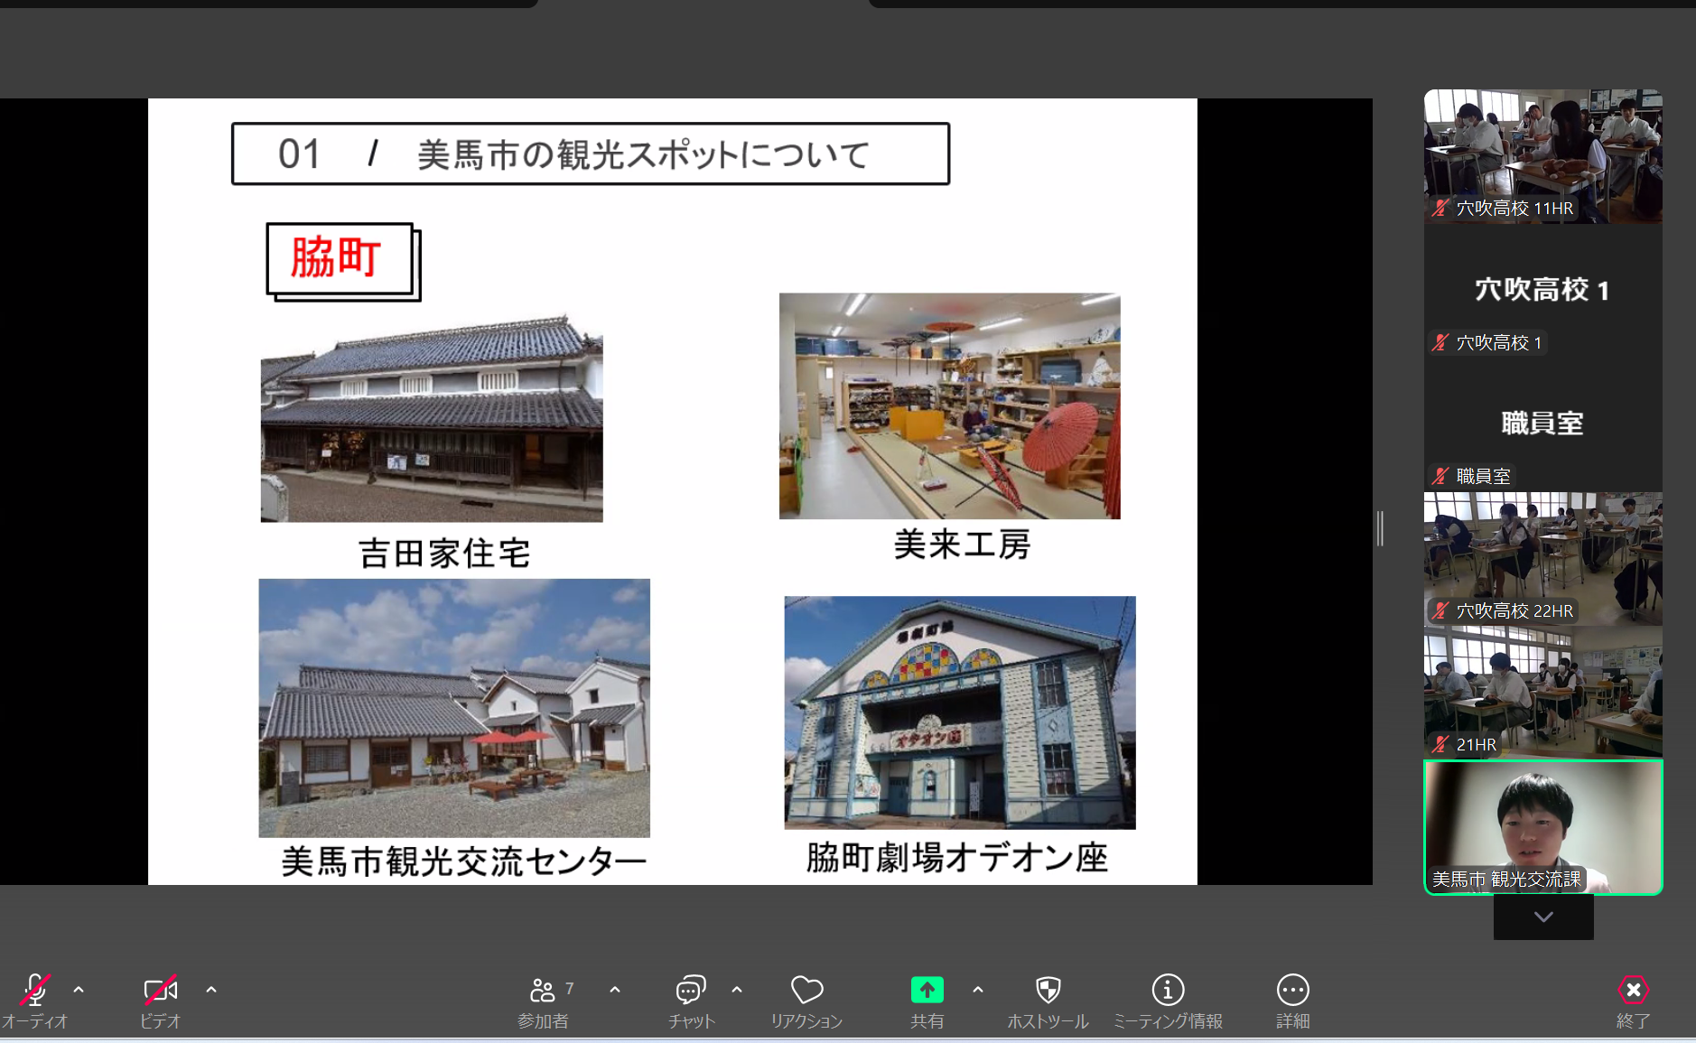The image size is (1696, 1043).
Task: Open the リアクション reactions heart icon
Action: coord(806,991)
